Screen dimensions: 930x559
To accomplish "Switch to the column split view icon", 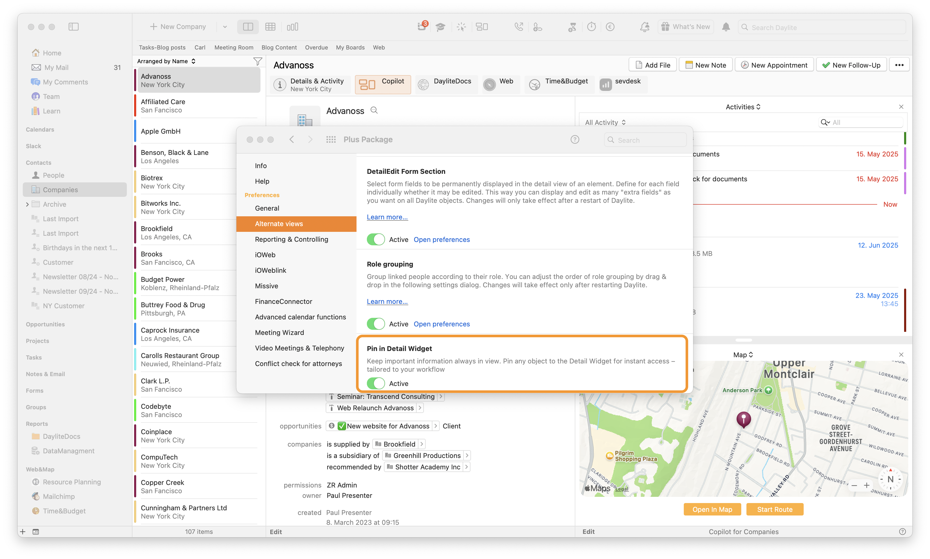I will click(248, 27).
